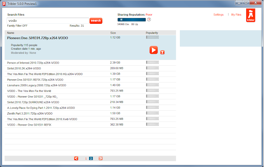Select Sintel.2010.720p.SURROUND result
Screen dimensions: 264x167
coord(90,102)
